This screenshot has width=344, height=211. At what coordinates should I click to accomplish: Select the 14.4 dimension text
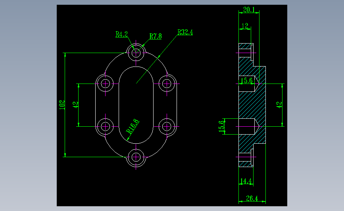[246, 181]
